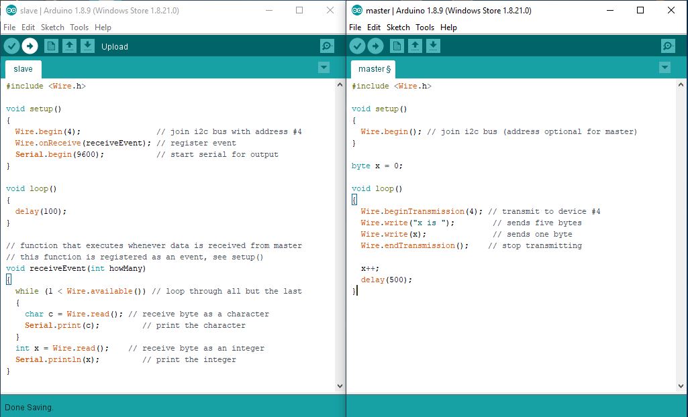Click 'void receiveEvent(int howMany)' line
This screenshot has height=417, width=688.
coord(76,268)
